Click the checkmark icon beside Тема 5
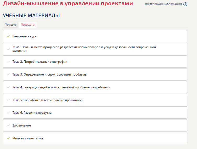 8,100
